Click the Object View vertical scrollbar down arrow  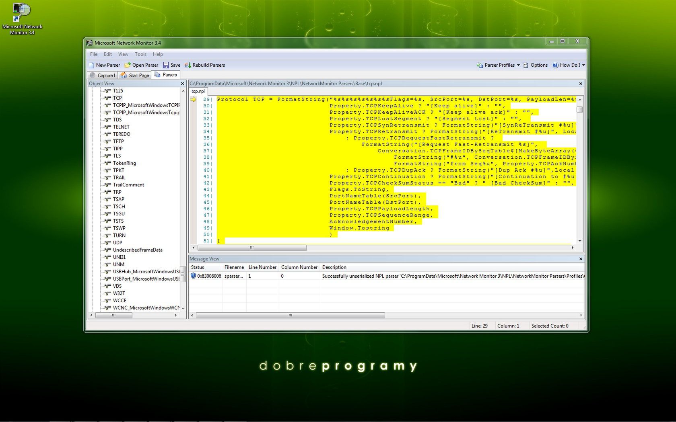point(183,308)
